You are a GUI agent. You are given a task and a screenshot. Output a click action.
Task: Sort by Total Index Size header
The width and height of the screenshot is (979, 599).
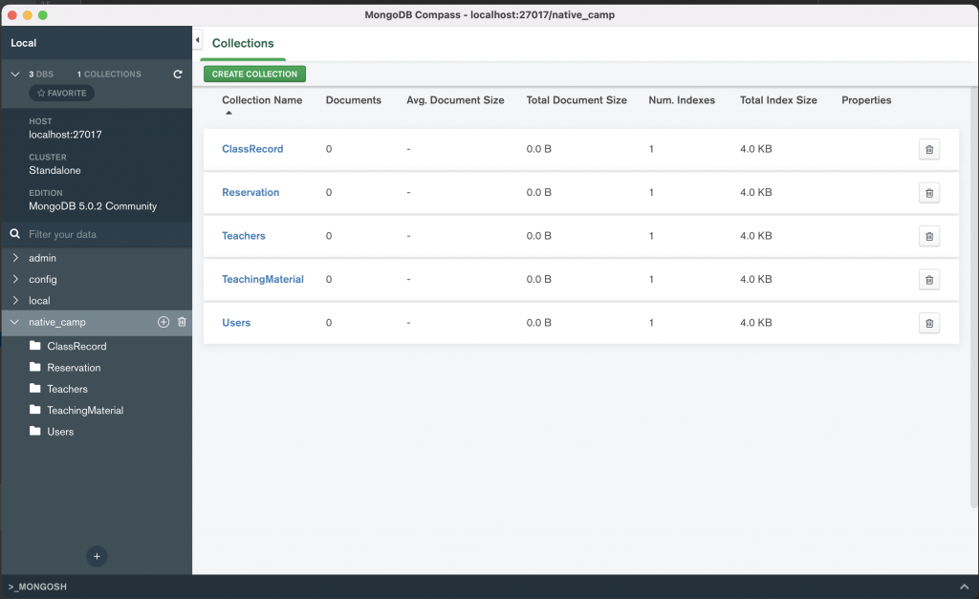coord(778,99)
